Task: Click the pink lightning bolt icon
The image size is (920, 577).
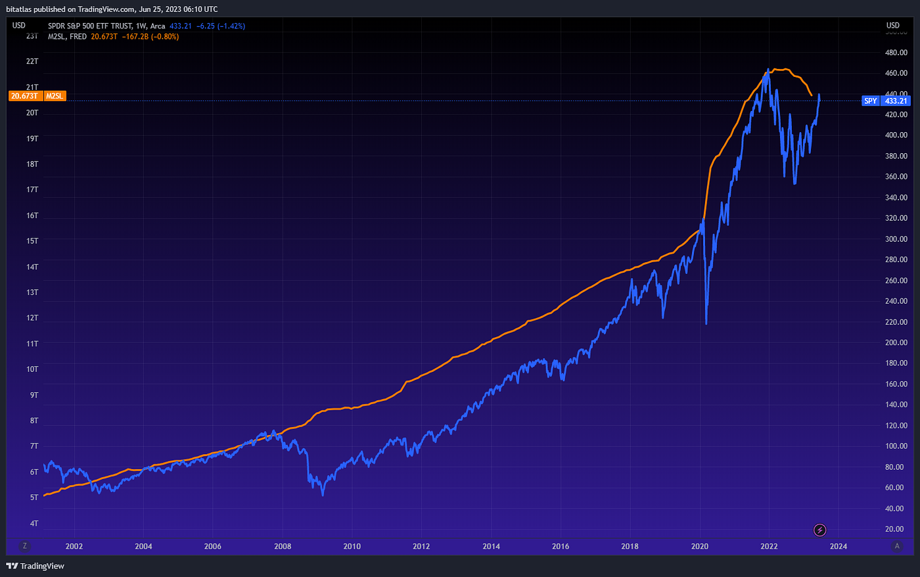Action: tap(819, 530)
